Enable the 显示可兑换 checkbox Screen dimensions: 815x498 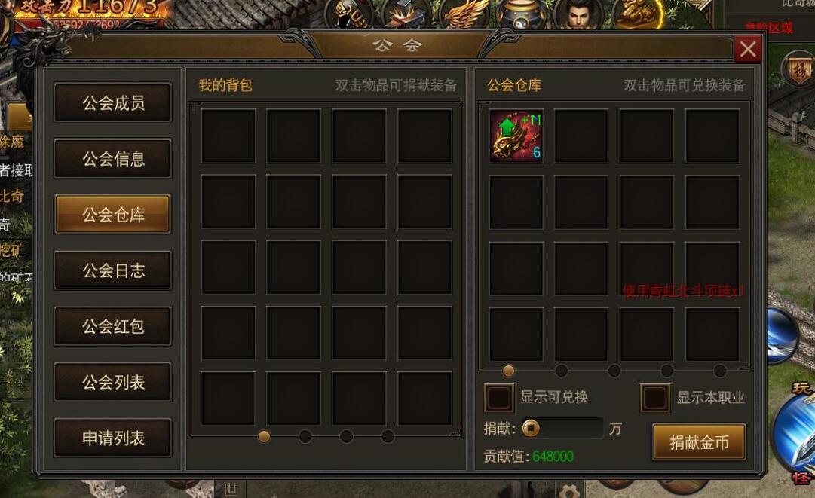coord(498,397)
